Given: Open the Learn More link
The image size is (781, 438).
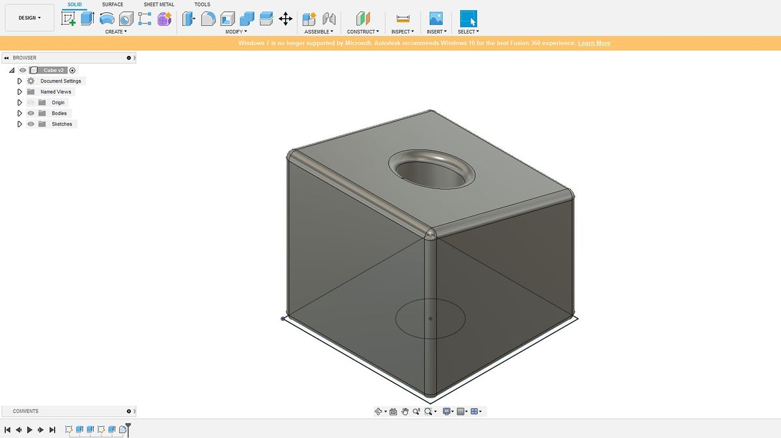Looking at the screenshot, I should pyautogui.click(x=594, y=43).
